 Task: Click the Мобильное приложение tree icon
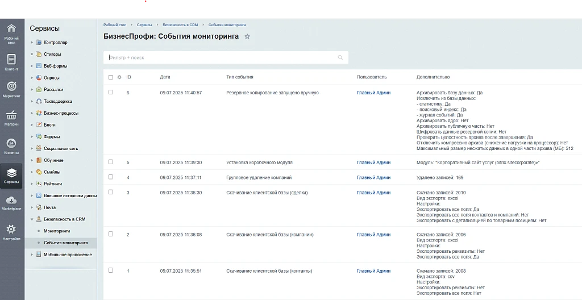tap(39, 255)
